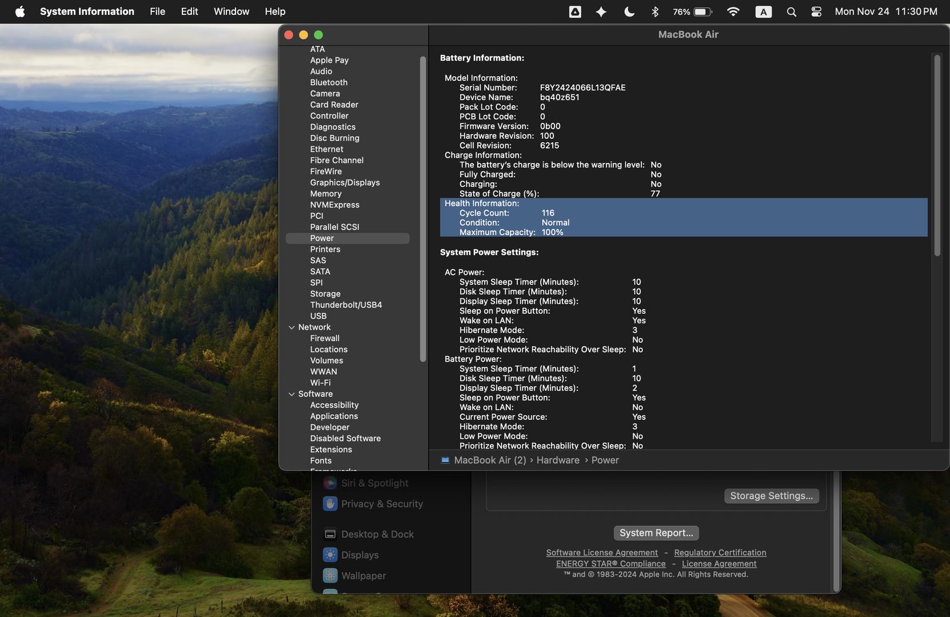Image resolution: width=950 pixels, height=617 pixels.
Task: Open the Window menu
Action: click(231, 11)
